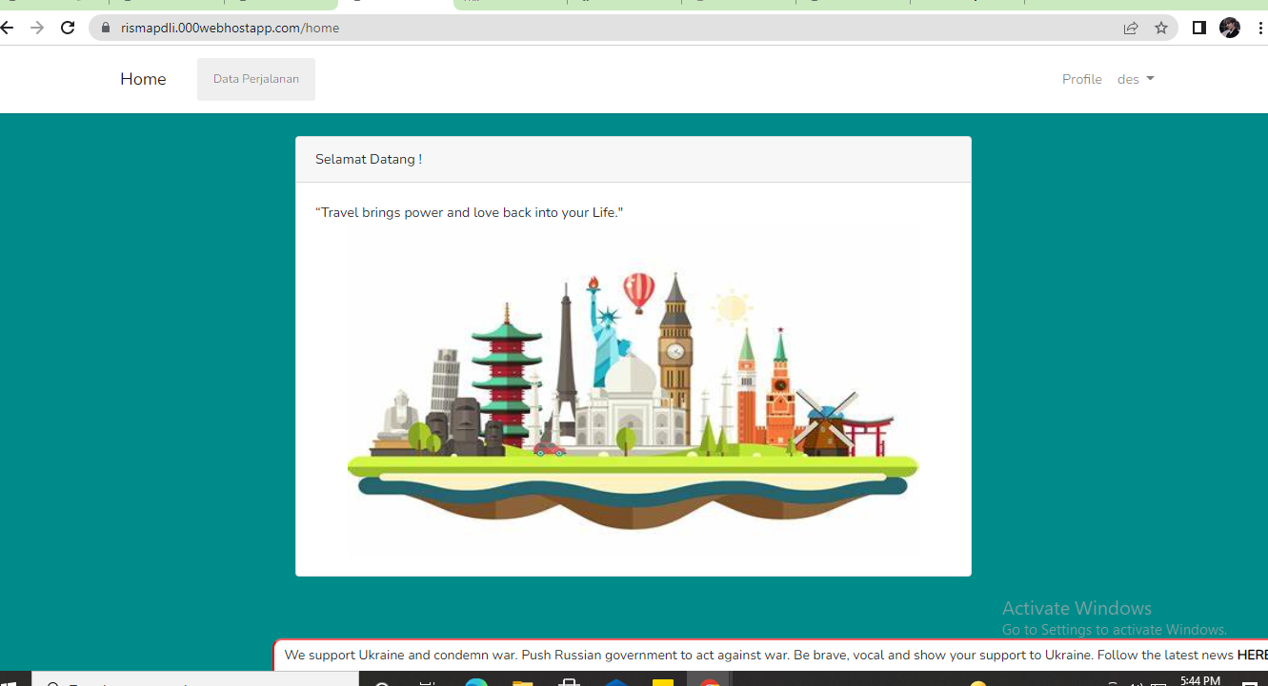The image size is (1268, 686).
Task: Click the taskbar clock showing 5:44 PM
Action: [x=1199, y=679]
